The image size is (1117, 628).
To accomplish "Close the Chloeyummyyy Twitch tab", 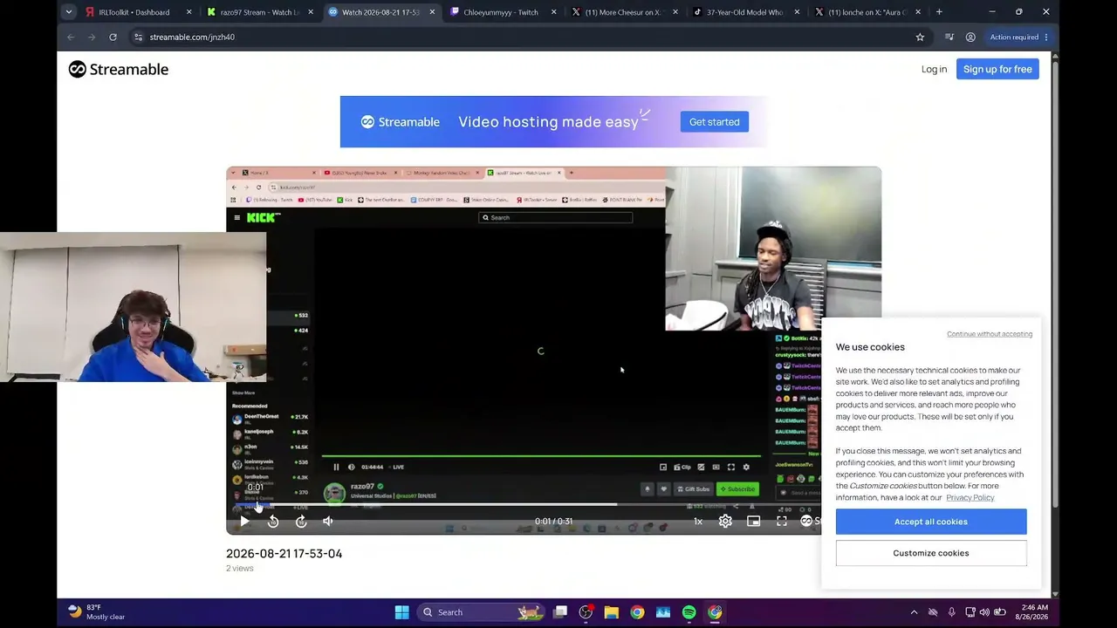I will click(553, 12).
